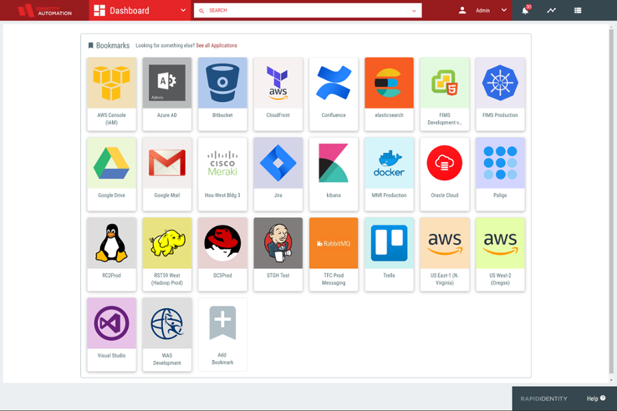Expand the search options chevron
Image resolution: width=617 pixels, height=411 pixels.
click(x=414, y=11)
